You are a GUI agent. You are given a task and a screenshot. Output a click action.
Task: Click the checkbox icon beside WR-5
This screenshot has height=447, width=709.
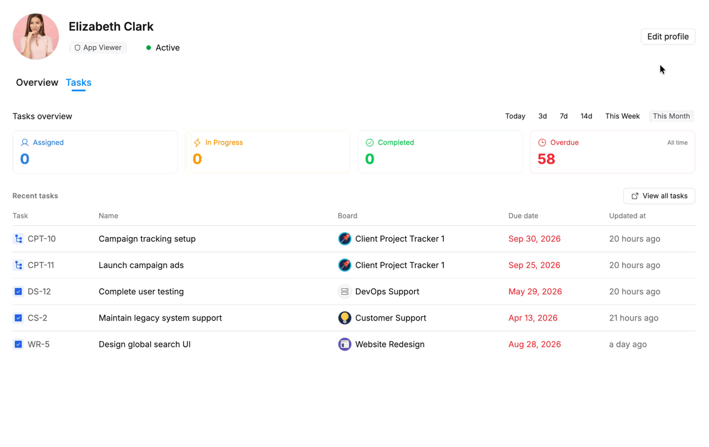18,344
